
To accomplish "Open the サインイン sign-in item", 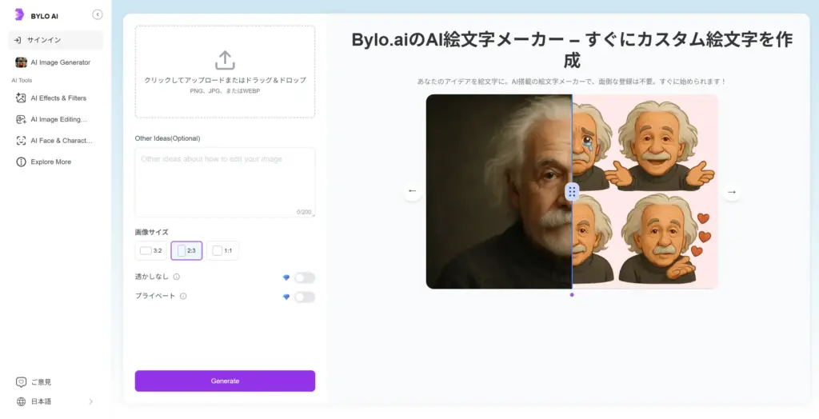I will 56,40.
